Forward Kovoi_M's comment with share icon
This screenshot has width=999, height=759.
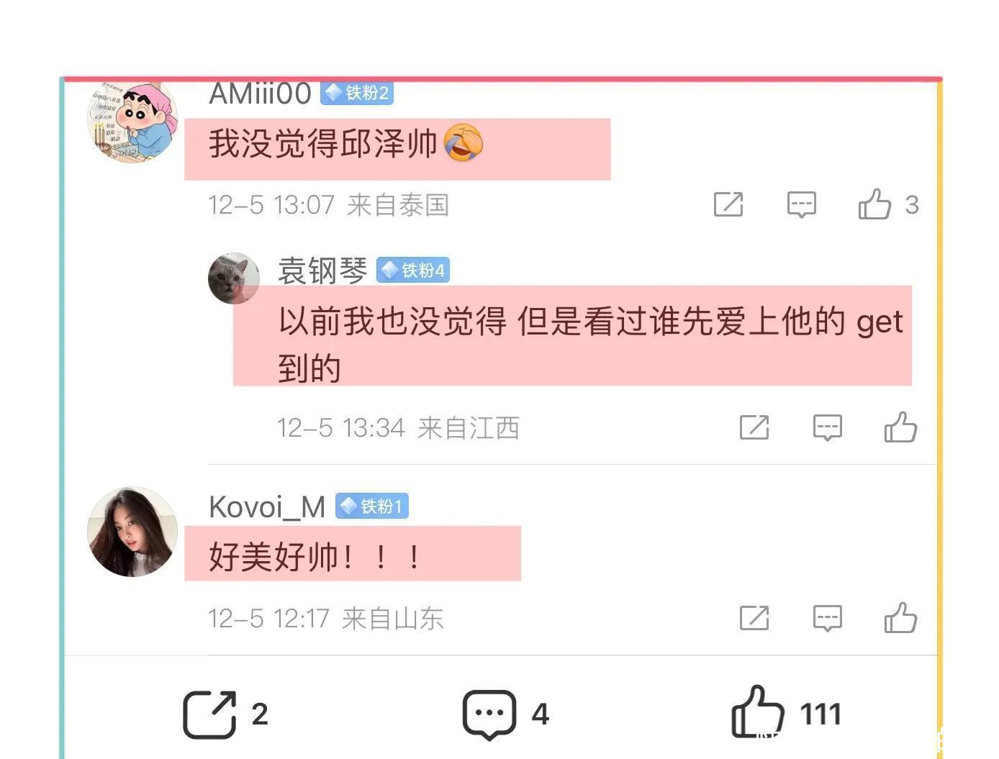point(754,618)
